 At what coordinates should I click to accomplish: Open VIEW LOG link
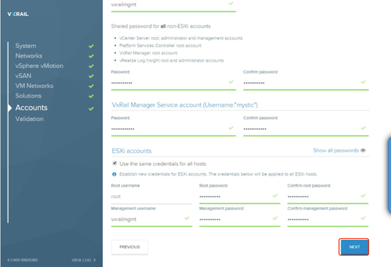[x=81, y=260]
